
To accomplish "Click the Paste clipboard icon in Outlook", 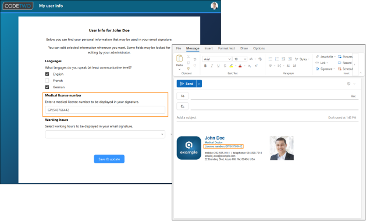I will pos(179,58).
